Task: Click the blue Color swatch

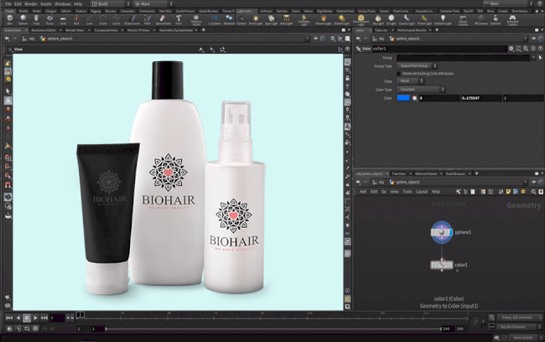Action: (403, 98)
